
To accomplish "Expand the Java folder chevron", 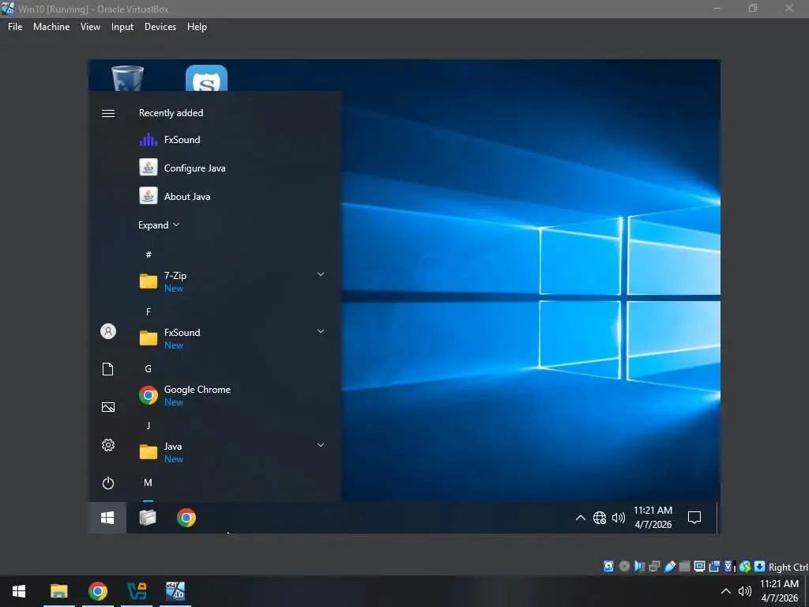I will click(321, 445).
